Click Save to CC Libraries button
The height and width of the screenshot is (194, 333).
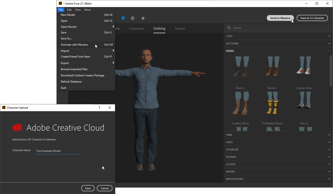point(312,18)
